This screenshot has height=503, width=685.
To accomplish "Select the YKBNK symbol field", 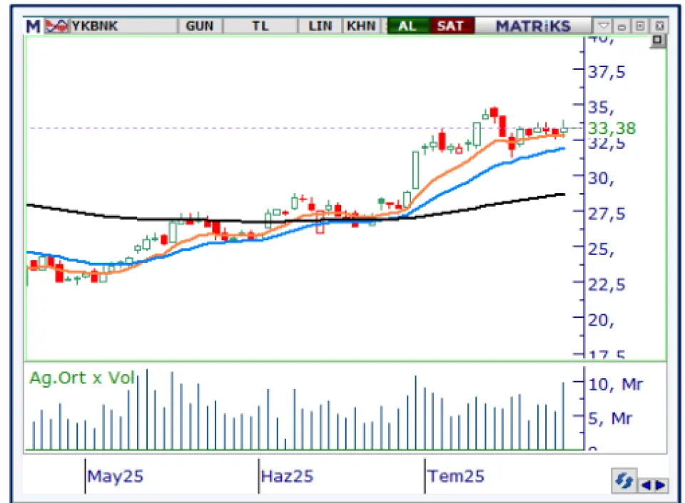I will pyautogui.click(x=123, y=26).
